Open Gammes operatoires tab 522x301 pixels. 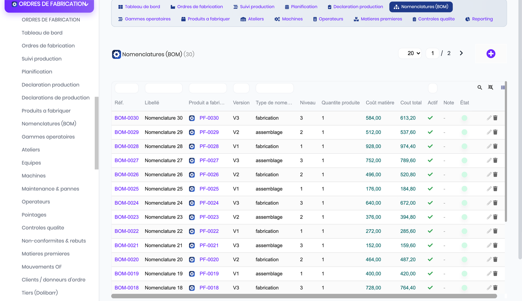pyautogui.click(x=145, y=19)
